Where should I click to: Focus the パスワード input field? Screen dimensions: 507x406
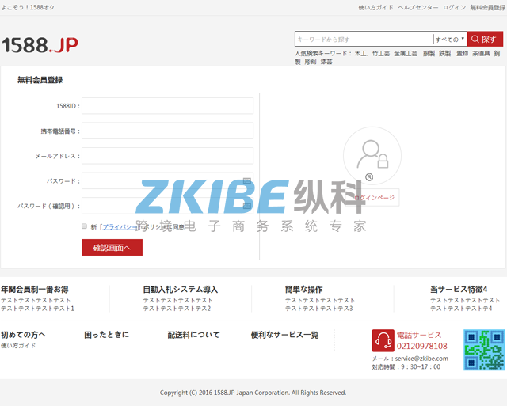pyautogui.click(x=167, y=180)
